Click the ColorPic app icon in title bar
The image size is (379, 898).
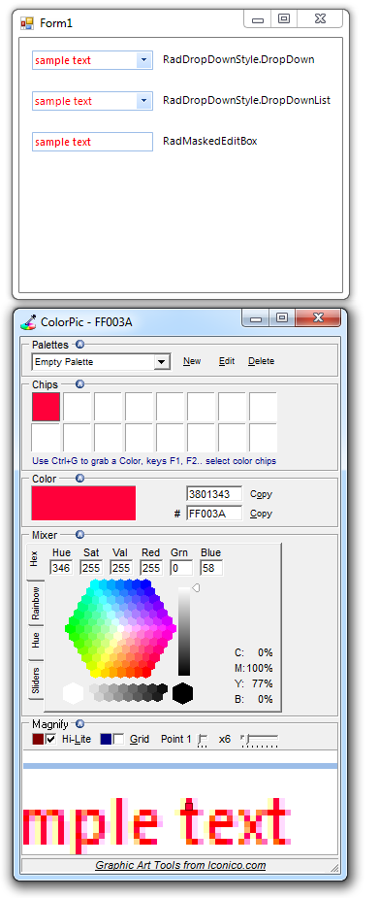[x=28, y=321]
